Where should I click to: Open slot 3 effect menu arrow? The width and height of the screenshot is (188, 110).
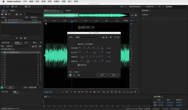point(38,58)
